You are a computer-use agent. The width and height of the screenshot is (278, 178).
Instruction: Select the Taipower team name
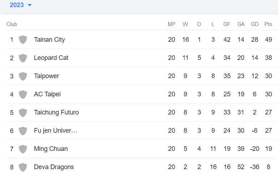tap(46, 76)
